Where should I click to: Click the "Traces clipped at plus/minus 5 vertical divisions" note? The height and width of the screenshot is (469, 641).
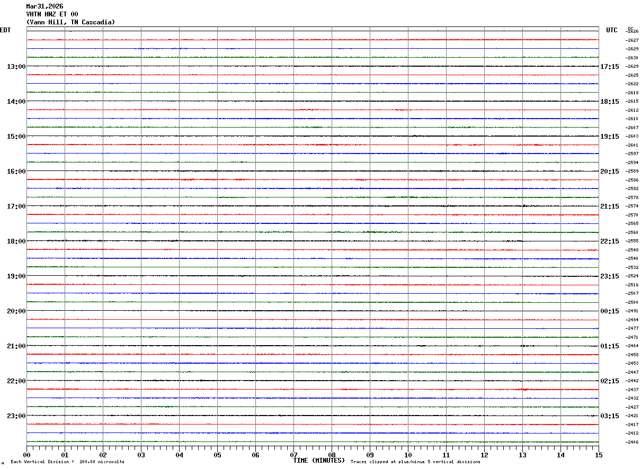(415, 462)
